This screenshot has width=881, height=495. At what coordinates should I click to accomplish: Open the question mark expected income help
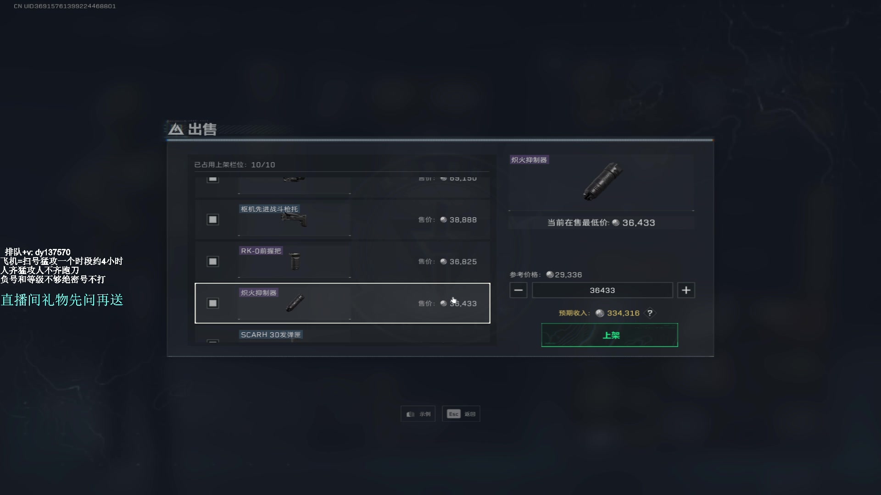click(650, 313)
